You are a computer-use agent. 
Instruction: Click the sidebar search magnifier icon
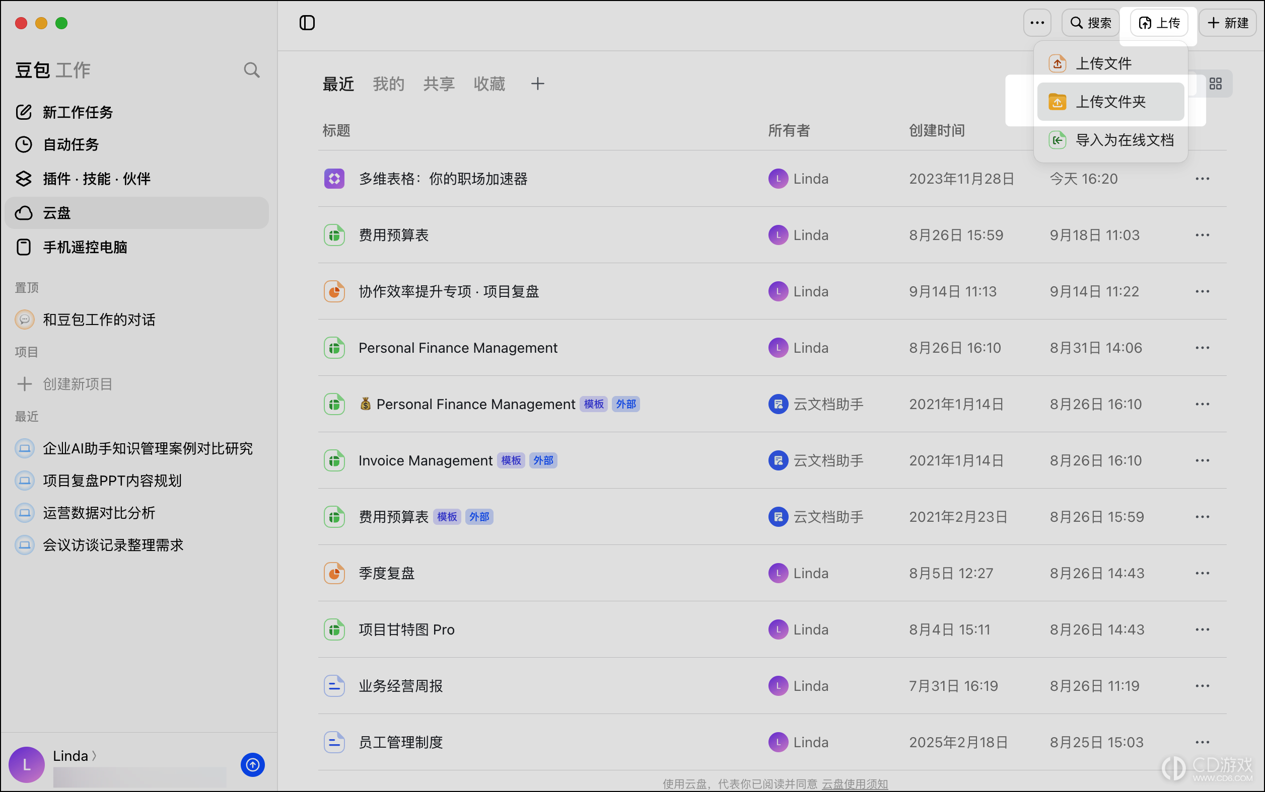(252, 69)
